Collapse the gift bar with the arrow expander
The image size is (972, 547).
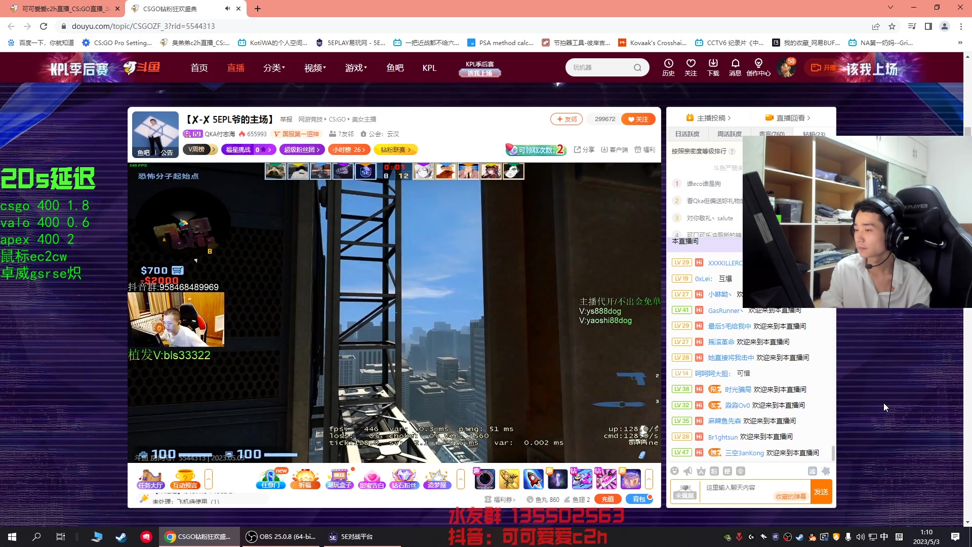(x=461, y=479)
